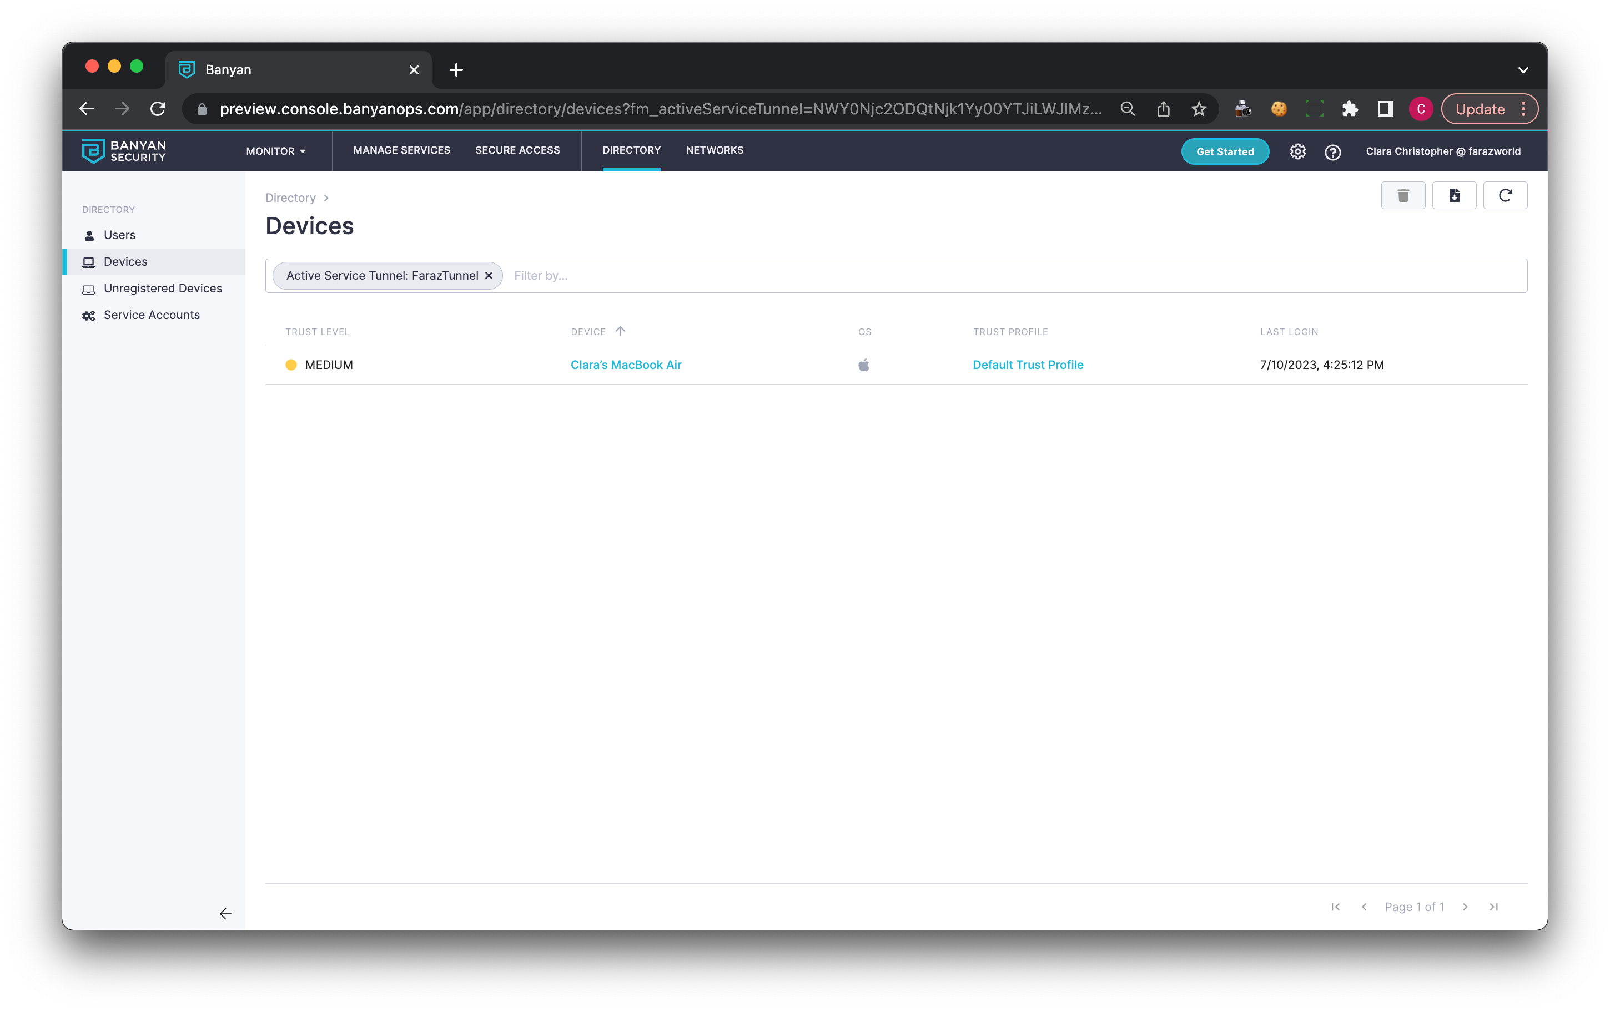Open the Manage Services tab

(401, 150)
